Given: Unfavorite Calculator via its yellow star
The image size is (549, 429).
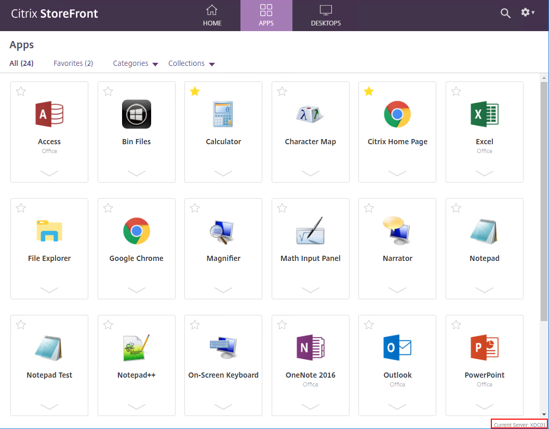Looking at the screenshot, I should coord(195,92).
